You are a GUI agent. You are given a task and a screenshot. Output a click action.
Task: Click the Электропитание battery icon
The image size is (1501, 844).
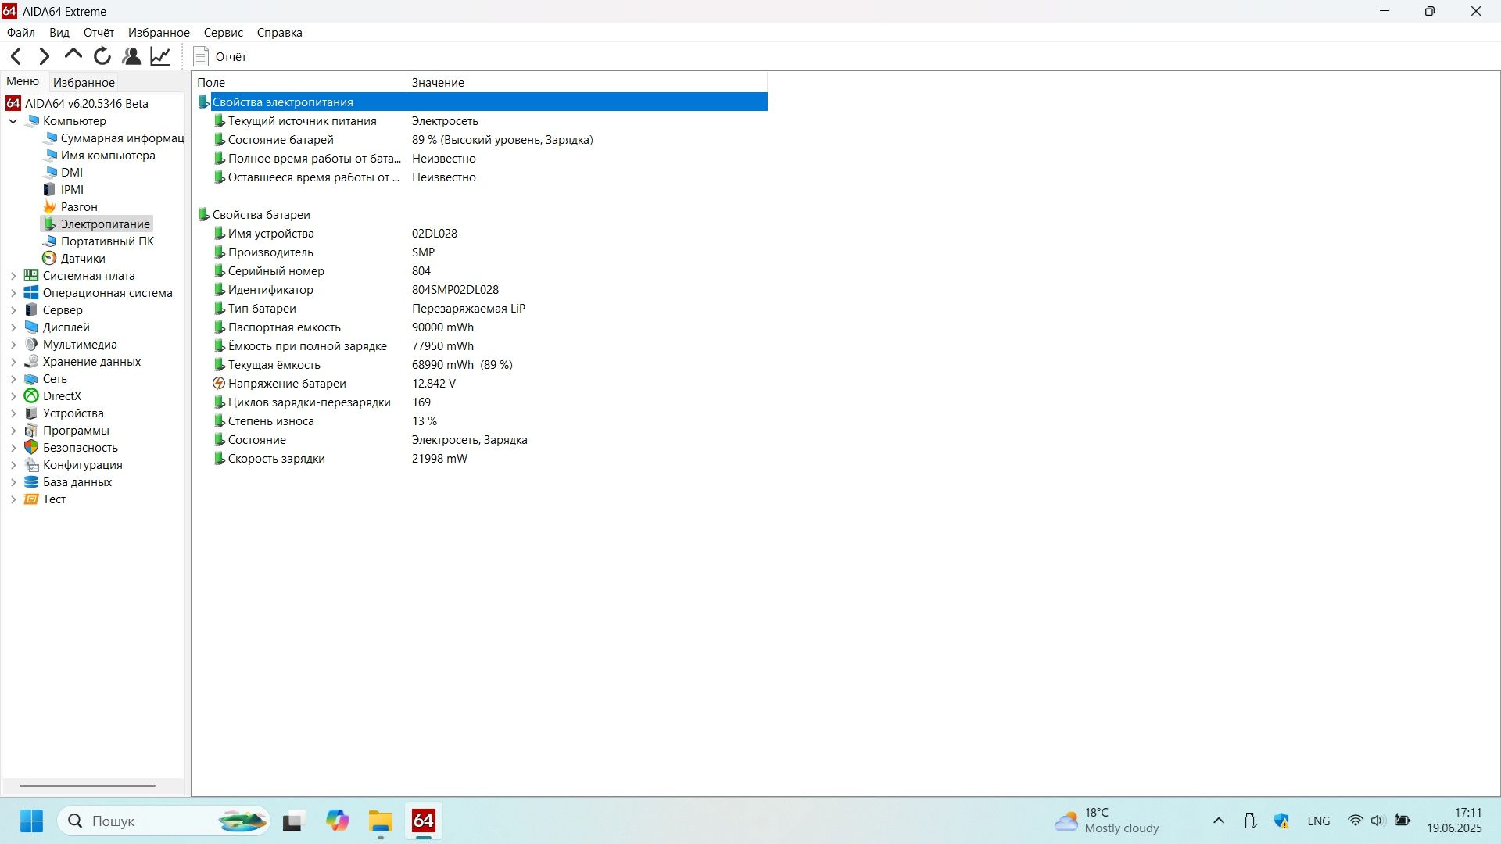coord(49,224)
